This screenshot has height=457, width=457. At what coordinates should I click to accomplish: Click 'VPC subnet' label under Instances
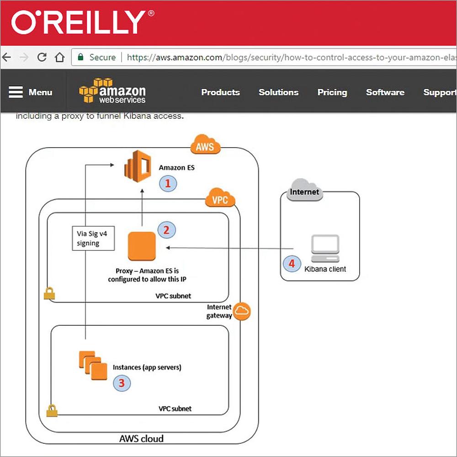pyautogui.click(x=175, y=409)
